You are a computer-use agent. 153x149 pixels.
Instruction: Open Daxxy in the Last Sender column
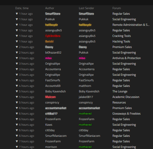click(83, 47)
